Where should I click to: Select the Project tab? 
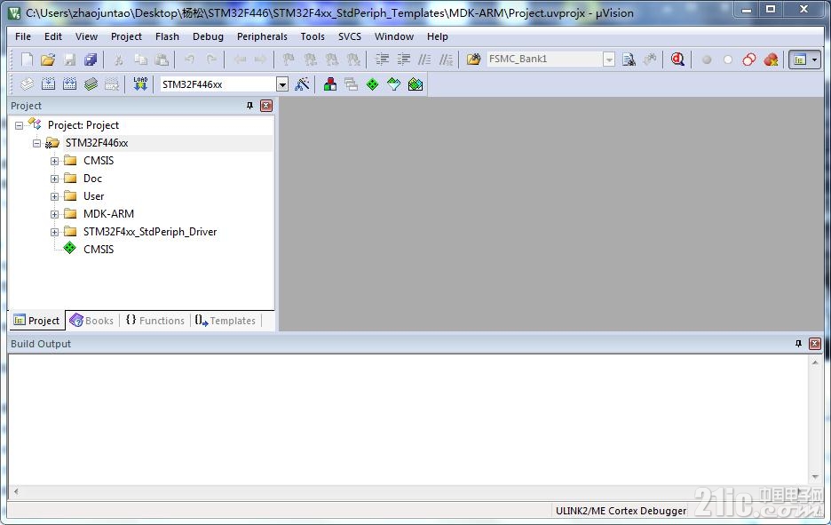pos(36,321)
